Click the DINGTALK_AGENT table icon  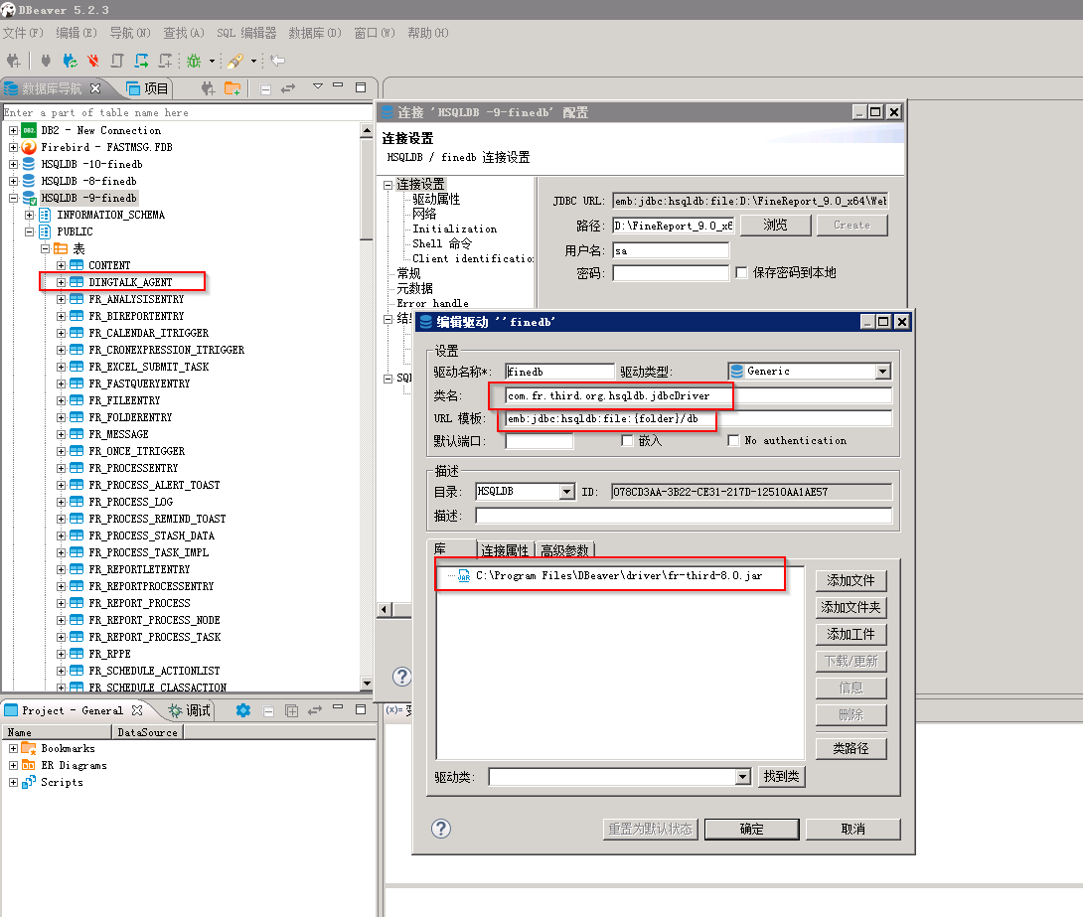point(77,282)
